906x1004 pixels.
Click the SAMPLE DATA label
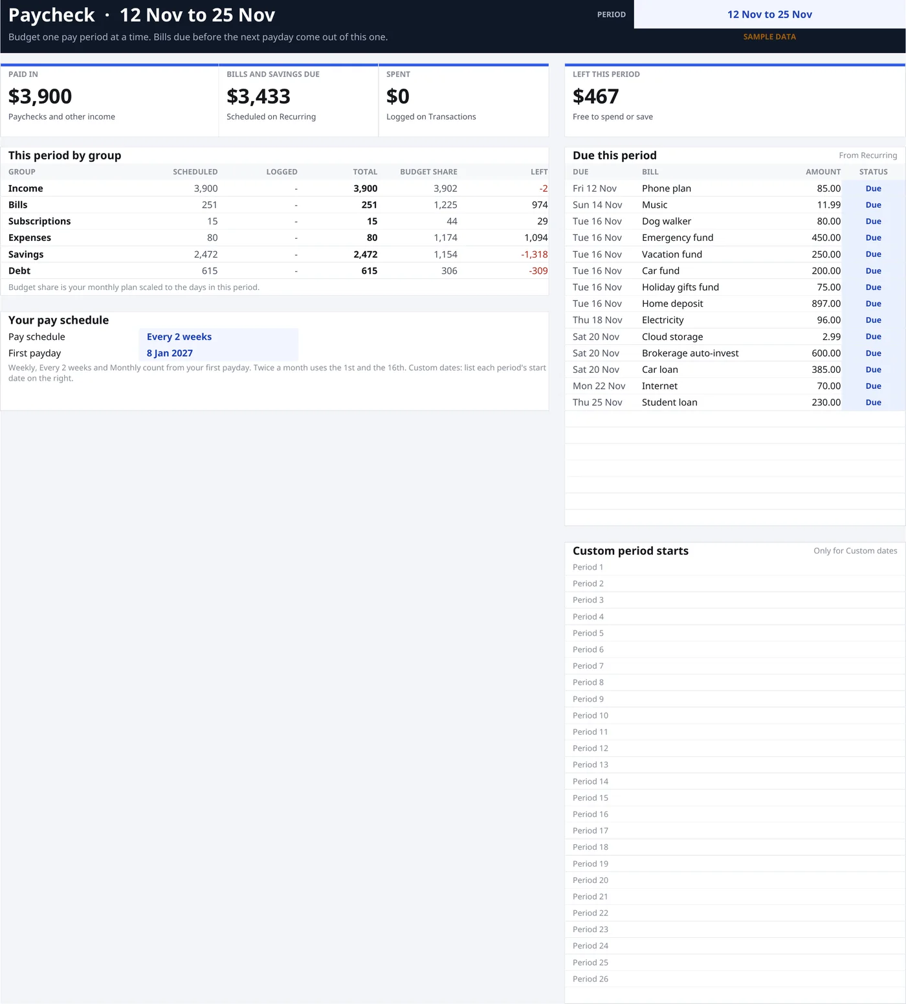[x=769, y=37]
